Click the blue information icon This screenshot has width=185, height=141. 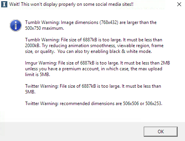coord(16,25)
